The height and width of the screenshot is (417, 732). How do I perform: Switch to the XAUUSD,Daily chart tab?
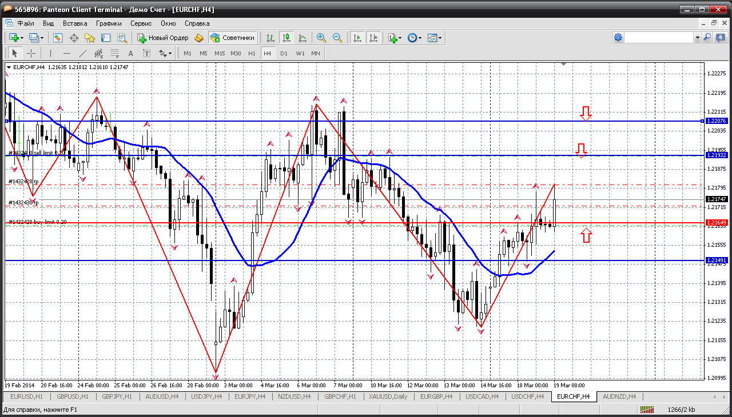(x=388, y=396)
